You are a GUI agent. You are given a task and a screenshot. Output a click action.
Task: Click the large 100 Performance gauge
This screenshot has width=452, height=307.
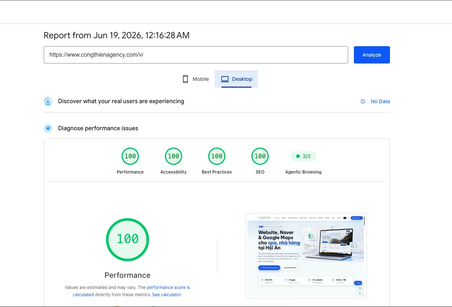(127, 239)
